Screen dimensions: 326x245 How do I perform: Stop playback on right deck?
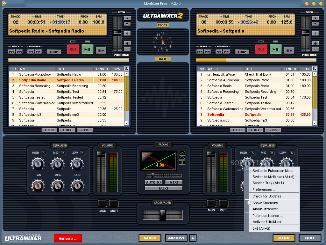289,50
